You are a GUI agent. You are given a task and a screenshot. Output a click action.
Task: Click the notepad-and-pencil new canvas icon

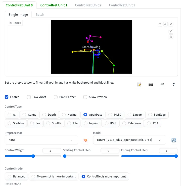pos(139,84)
